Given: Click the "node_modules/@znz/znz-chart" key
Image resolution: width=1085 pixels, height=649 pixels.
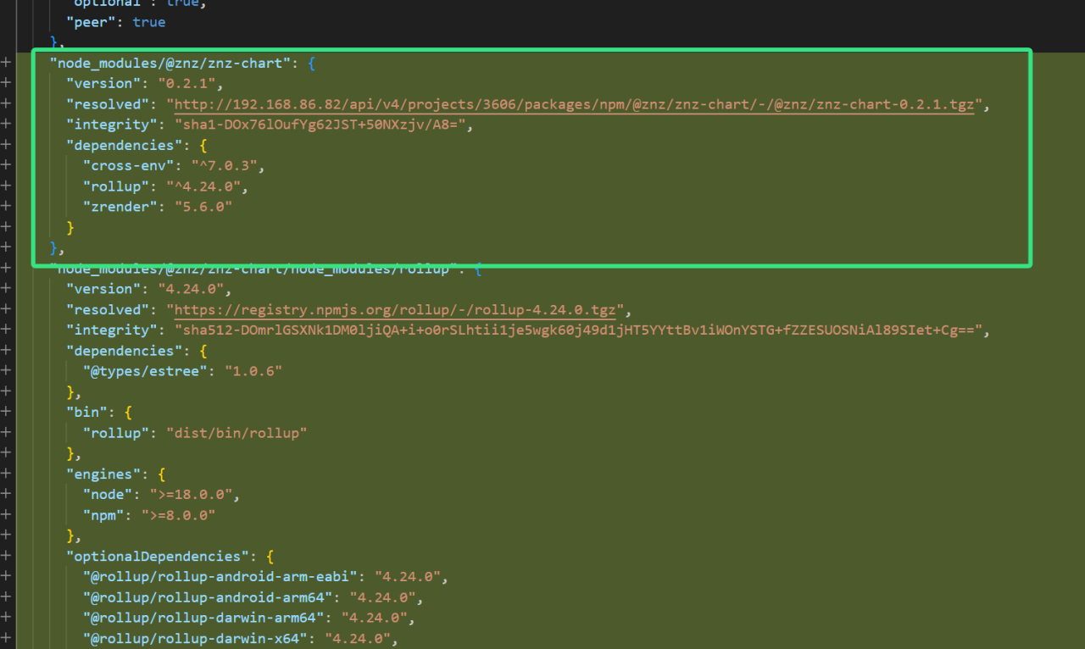Looking at the screenshot, I should 171,63.
